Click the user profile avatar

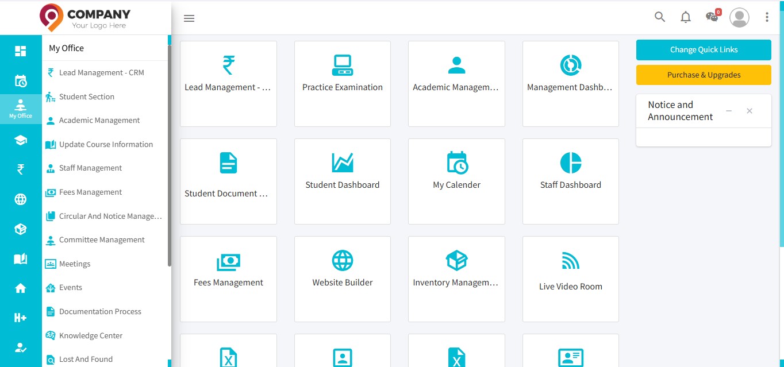[x=739, y=17]
